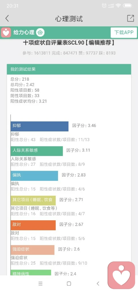The image size is (138, 292).
Task: Tap the floating pink heart app icon
Action: (121, 275)
